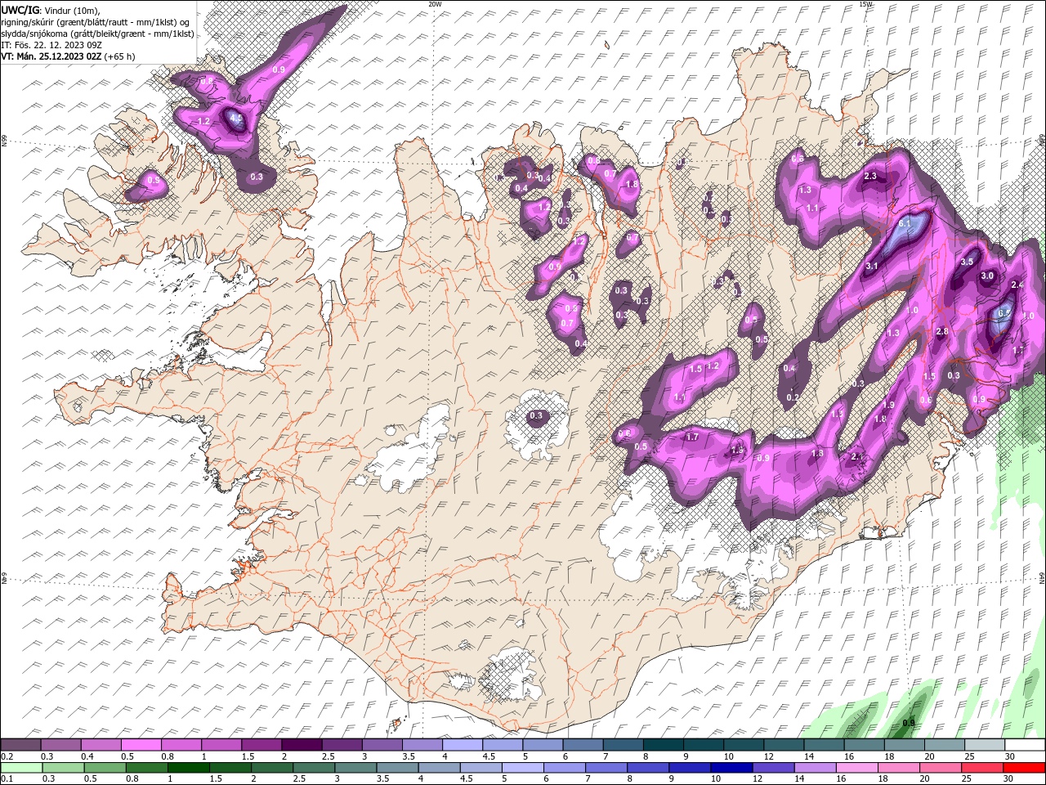Viewport: 1046px width, 785px height.
Task: Click the '2.4' snowfall value on the map
Action: [x=1017, y=285]
